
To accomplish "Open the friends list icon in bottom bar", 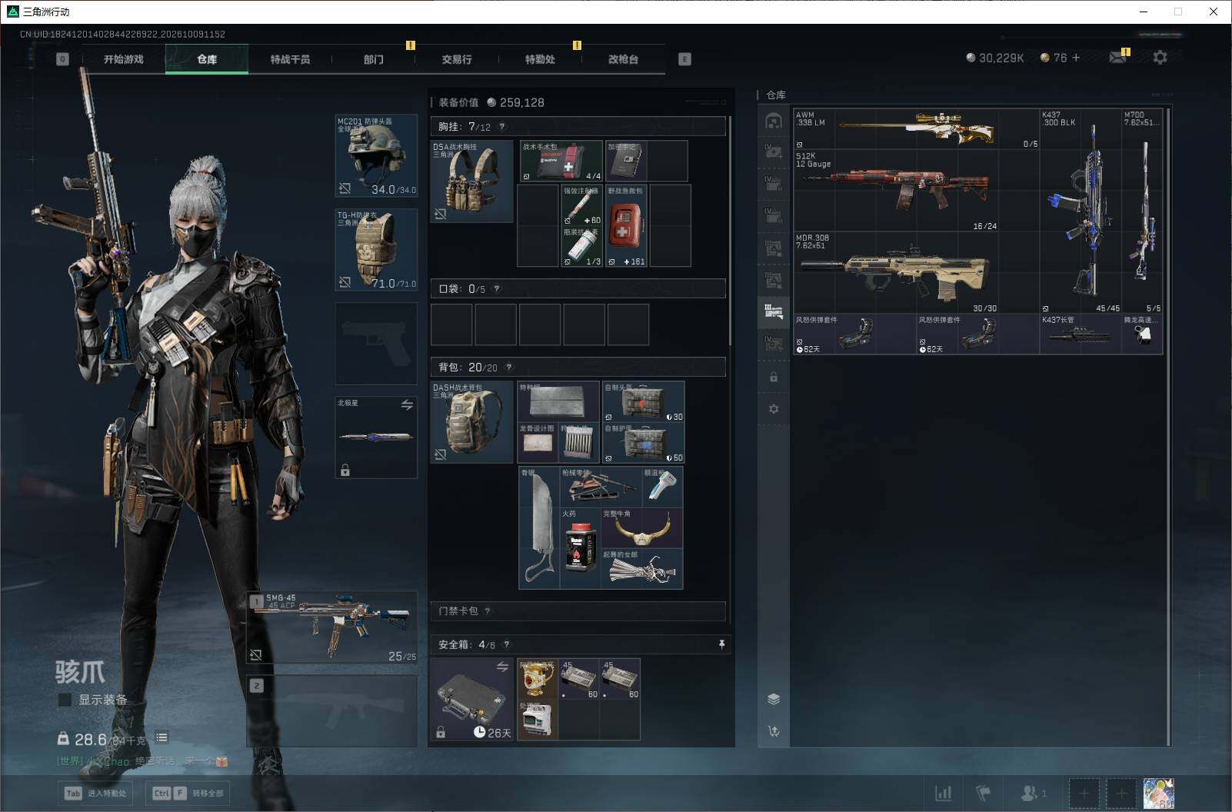I will pos(1033,793).
